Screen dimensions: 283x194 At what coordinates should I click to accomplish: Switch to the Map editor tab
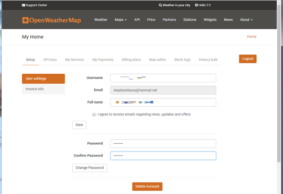[157, 60]
